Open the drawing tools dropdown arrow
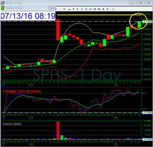 [x=64, y=9]
